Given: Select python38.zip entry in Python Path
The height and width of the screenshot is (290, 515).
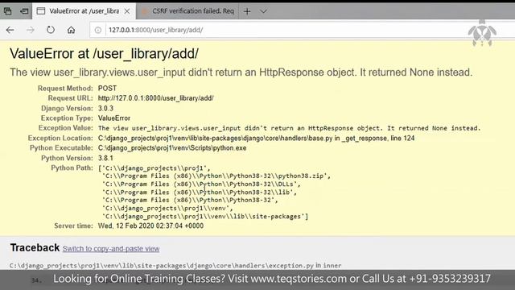Looking at the screenshot, I should [x=216, y=176].
